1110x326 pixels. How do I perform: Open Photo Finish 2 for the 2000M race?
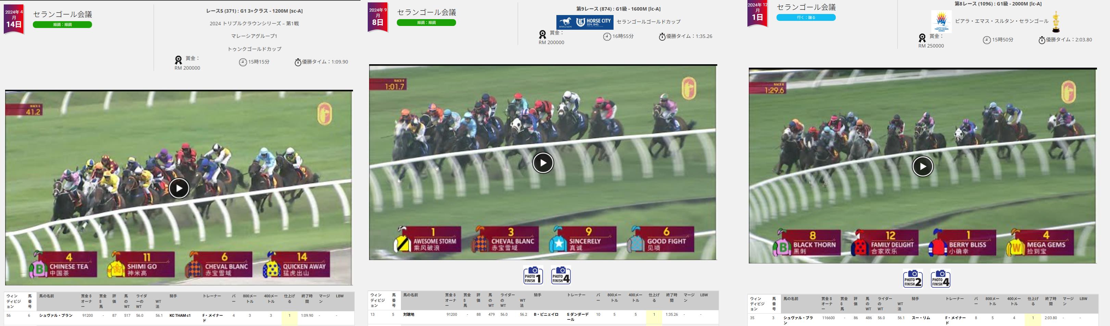click(x=913, y=279)
